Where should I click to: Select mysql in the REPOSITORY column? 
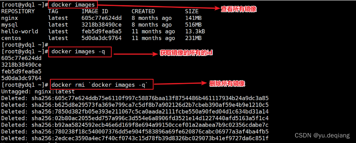10,25
